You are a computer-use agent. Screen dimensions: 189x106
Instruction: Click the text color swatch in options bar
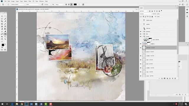coord(75,4)
